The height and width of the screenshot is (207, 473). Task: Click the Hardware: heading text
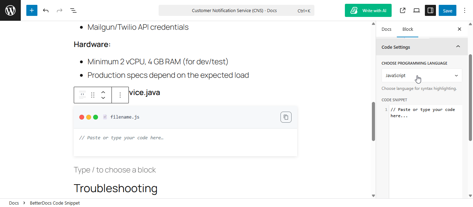point(92,44)
